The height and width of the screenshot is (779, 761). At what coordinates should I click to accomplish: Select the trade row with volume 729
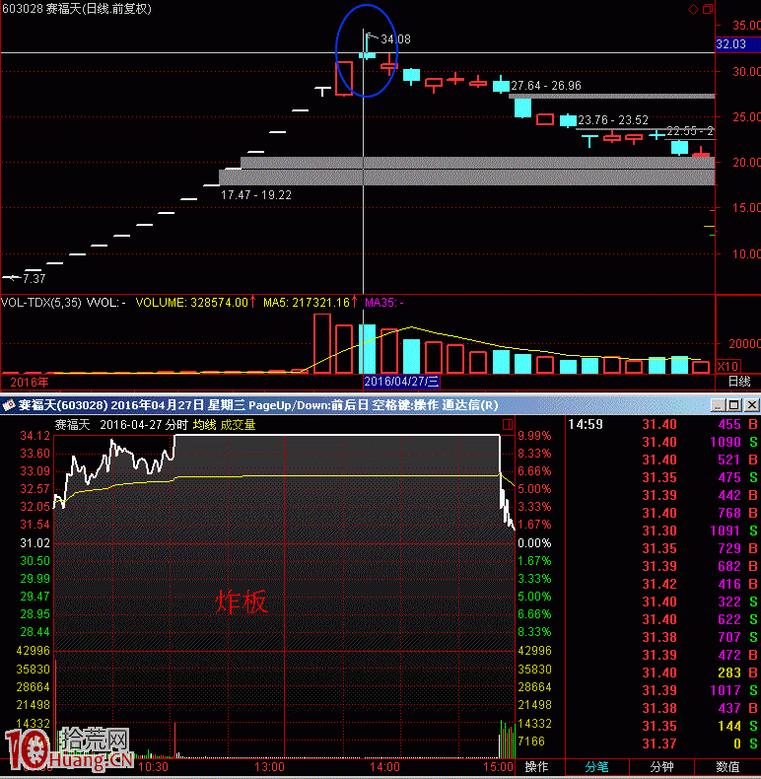coord(663,548)
